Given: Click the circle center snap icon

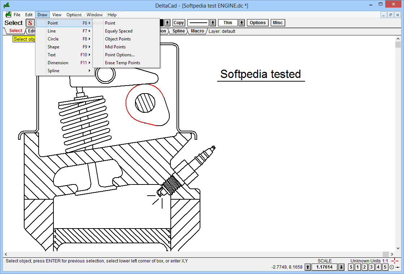Looking at the screenshot, I should click(392, 267).
